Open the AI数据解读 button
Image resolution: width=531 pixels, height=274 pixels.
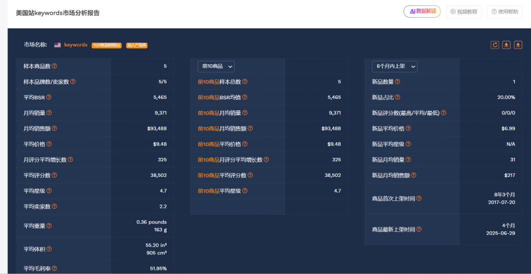pyautogui.click(x=422, y=11)
